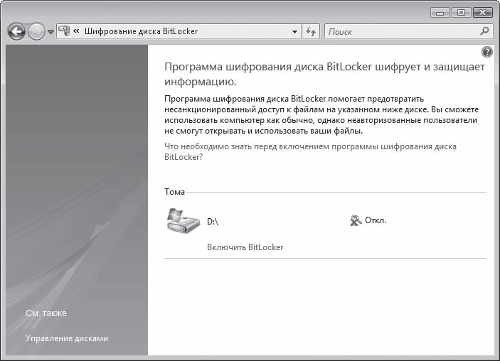
Task: Close the BitLocker window
Action: tap(482, 13)
